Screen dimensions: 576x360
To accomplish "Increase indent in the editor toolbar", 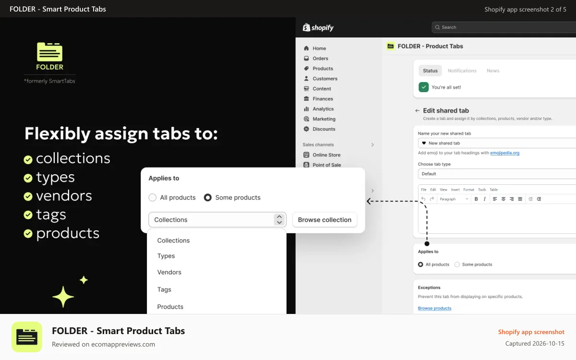I will click(x=539, y=199).
